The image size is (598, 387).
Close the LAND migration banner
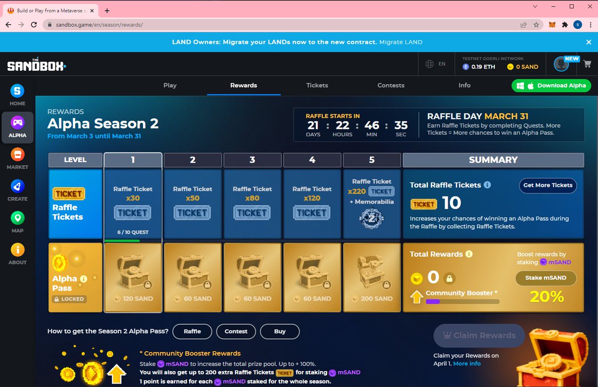point(589,42)
